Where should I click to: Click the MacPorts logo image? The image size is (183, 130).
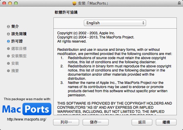[x=27, y=109]
